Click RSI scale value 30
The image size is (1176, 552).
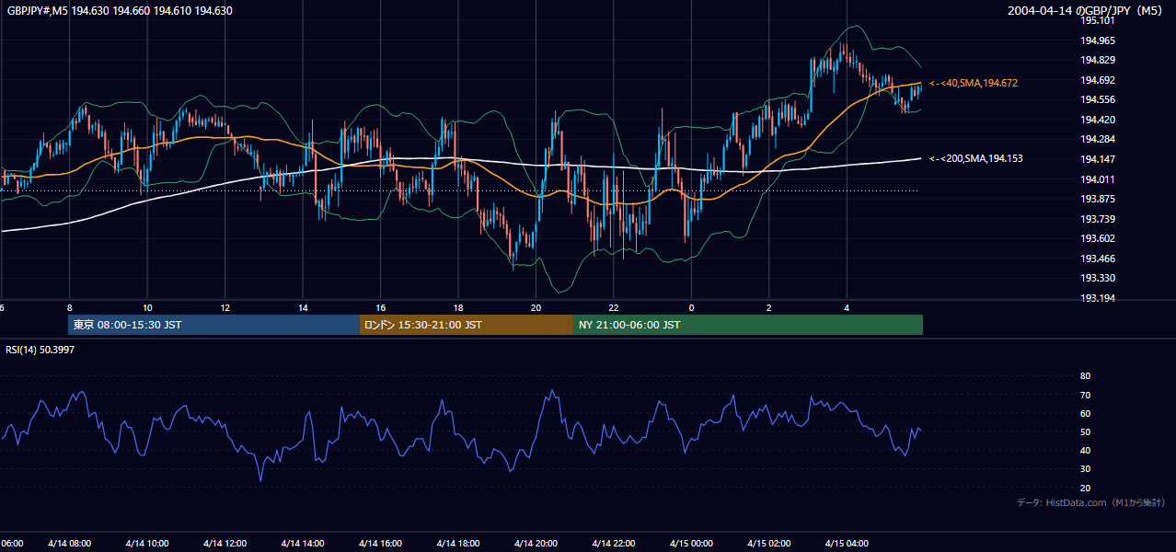(1085, 469)
